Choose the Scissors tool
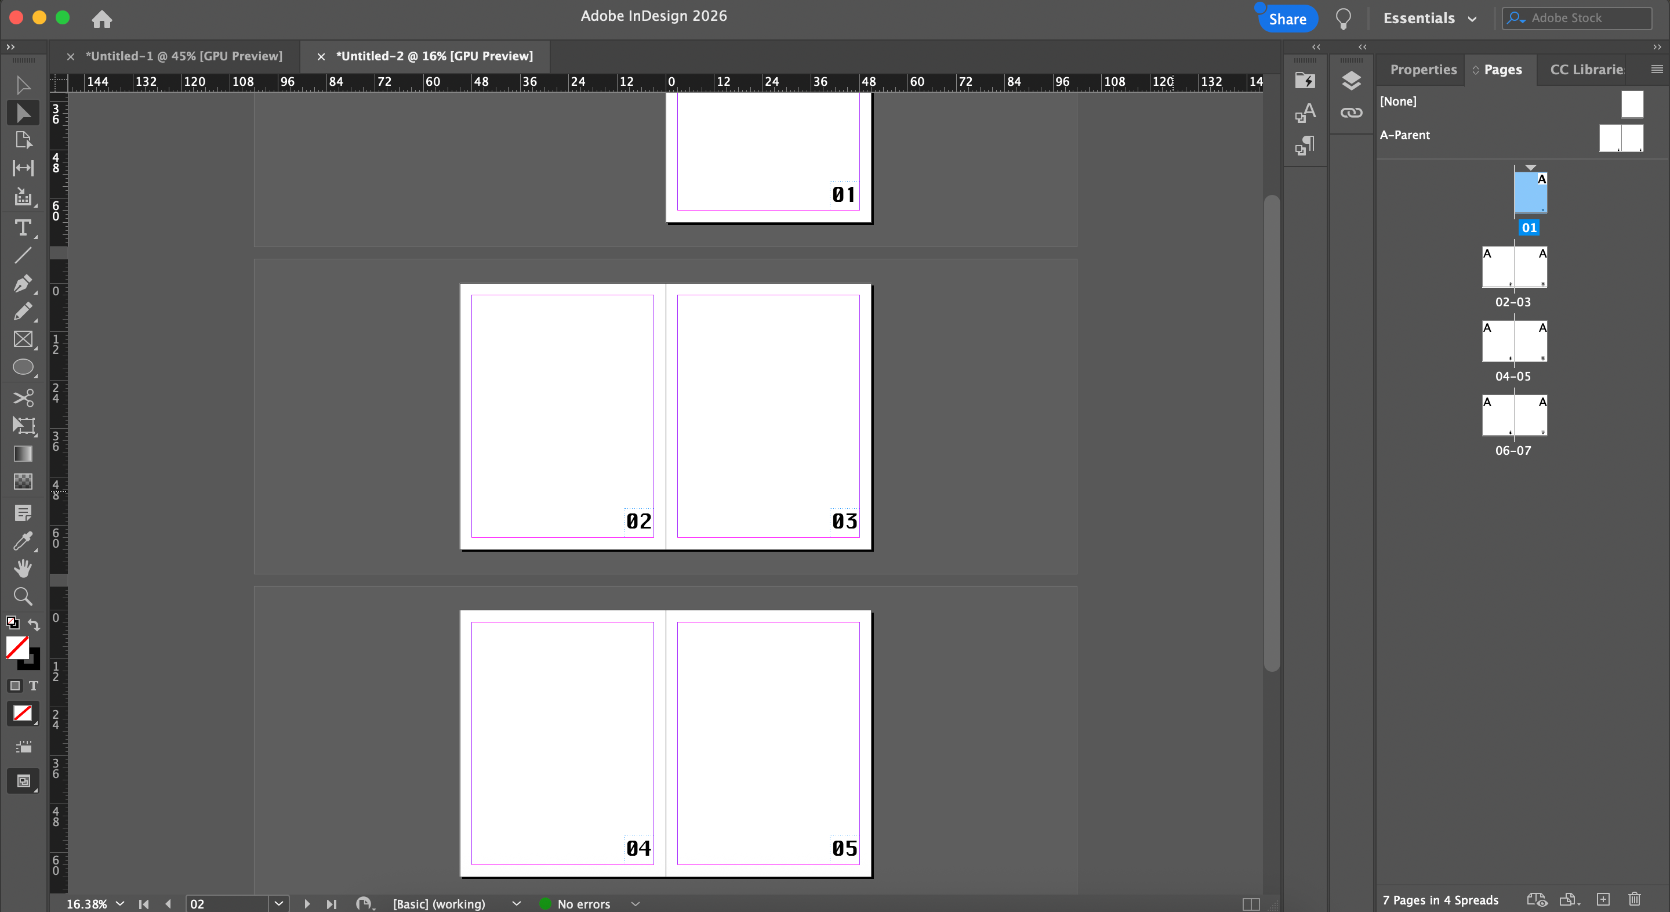 [23, 397]
